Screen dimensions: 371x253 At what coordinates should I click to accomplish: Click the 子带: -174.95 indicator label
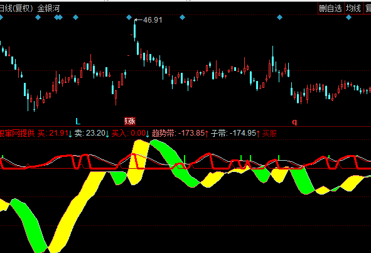[x=234, y=133]
